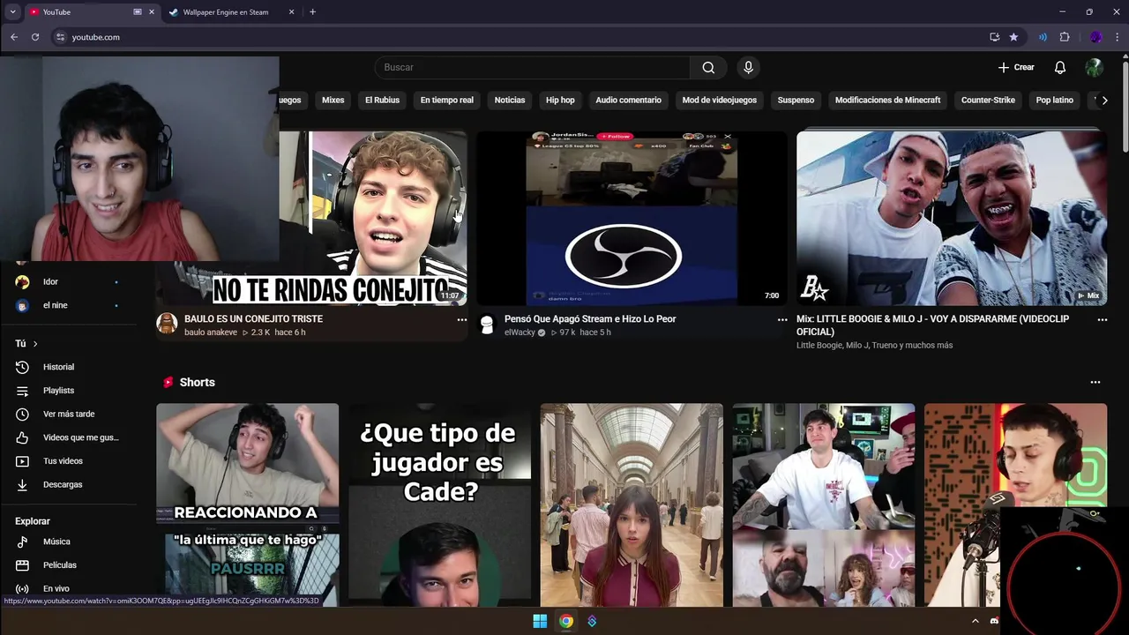1129x635 pixels.
Task: Click the youtube.com address bar
Action: coord(520,37)
